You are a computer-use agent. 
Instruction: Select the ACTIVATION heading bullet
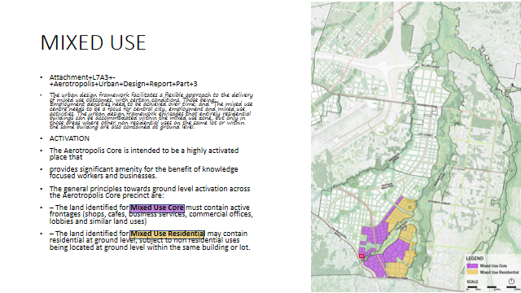click(69, 138)
